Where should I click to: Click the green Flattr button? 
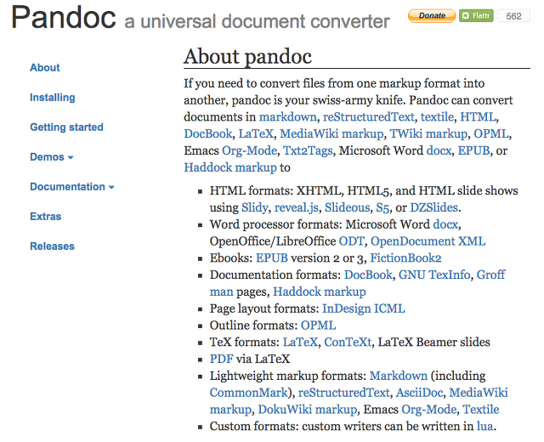[x=476, y=15]
